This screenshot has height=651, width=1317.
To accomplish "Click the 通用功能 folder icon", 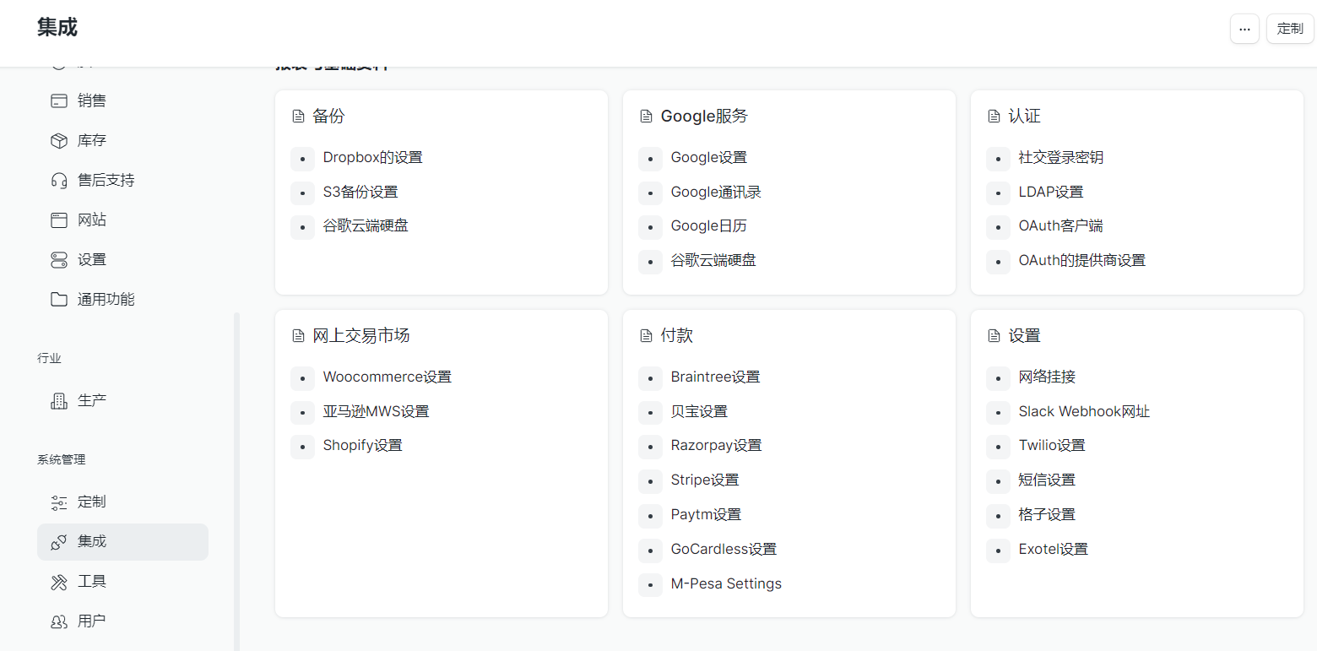I will 59,300.
